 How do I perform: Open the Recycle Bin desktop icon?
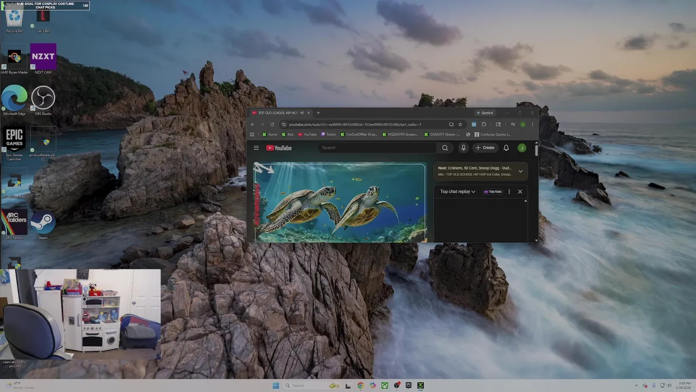pos(14,20)
